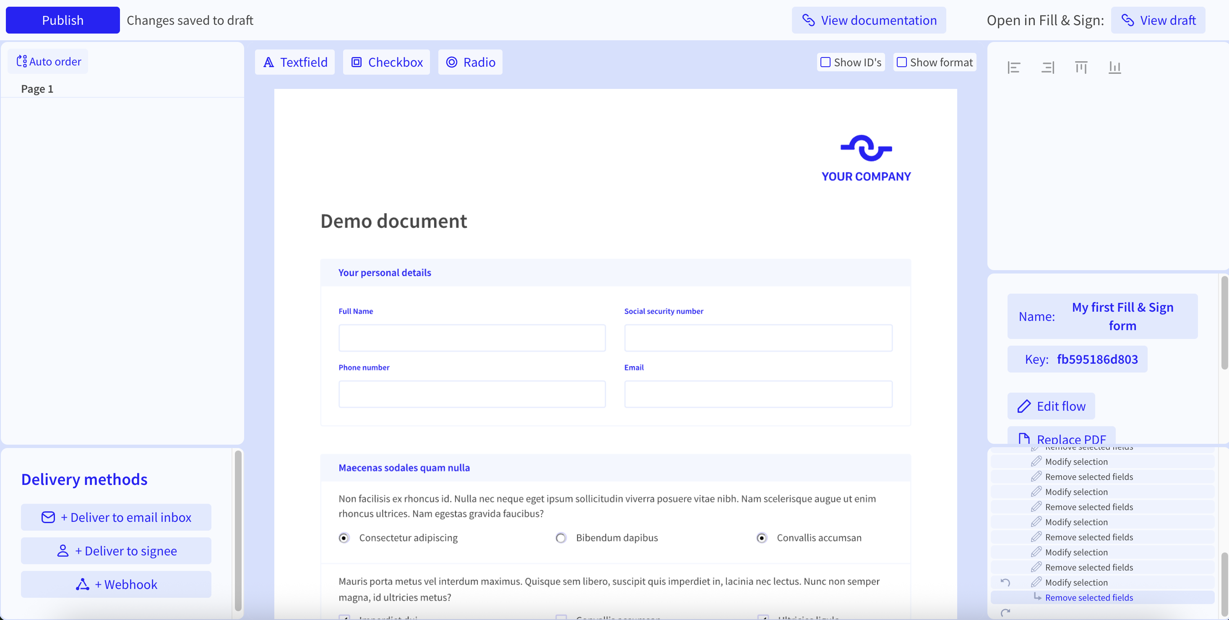Click the history list scrollbar thumb

pyautogui.click(x=1224, y=584)
